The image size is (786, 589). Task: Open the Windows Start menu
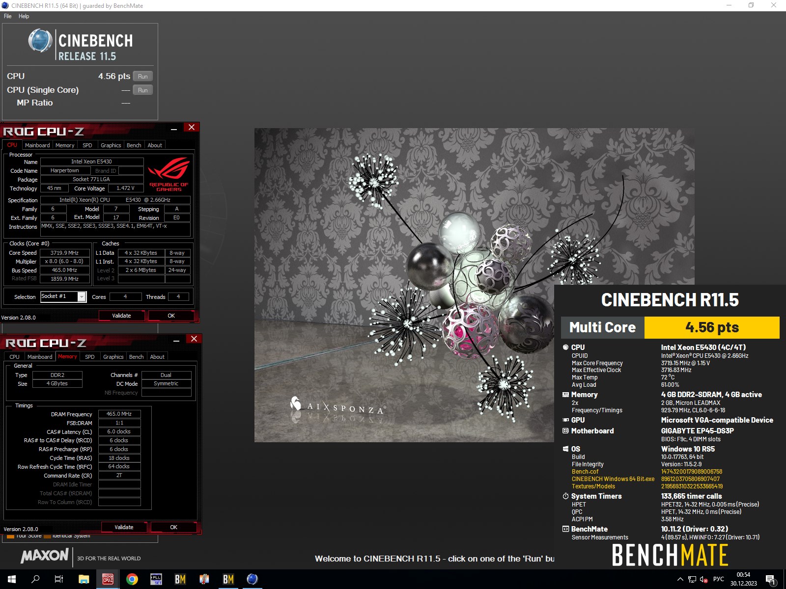[12, 579]
